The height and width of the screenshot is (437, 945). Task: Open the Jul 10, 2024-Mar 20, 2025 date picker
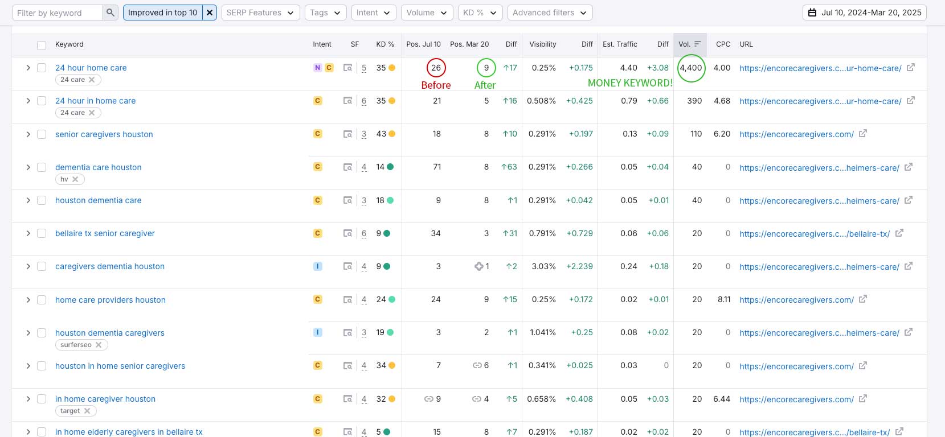pos(865,13)
